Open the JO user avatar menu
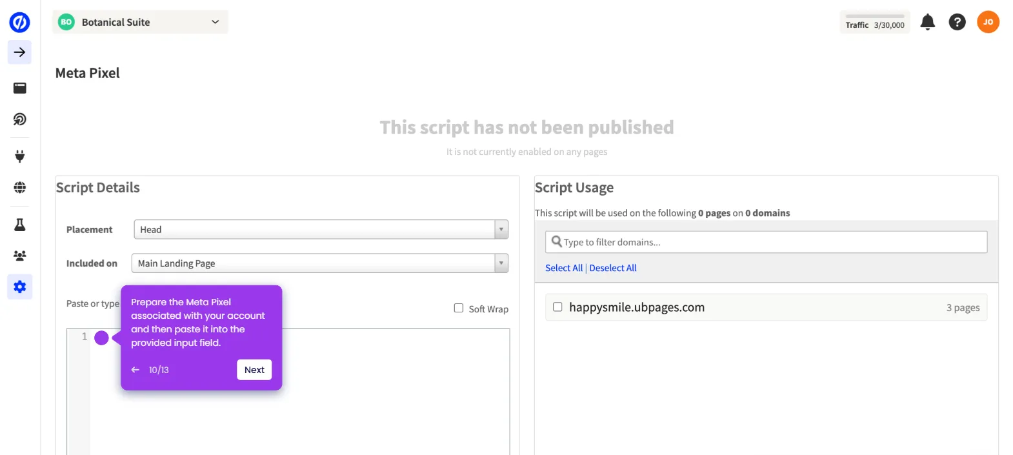The height and width of the screenshot is (455, 1013). click(x=988, y=22)
